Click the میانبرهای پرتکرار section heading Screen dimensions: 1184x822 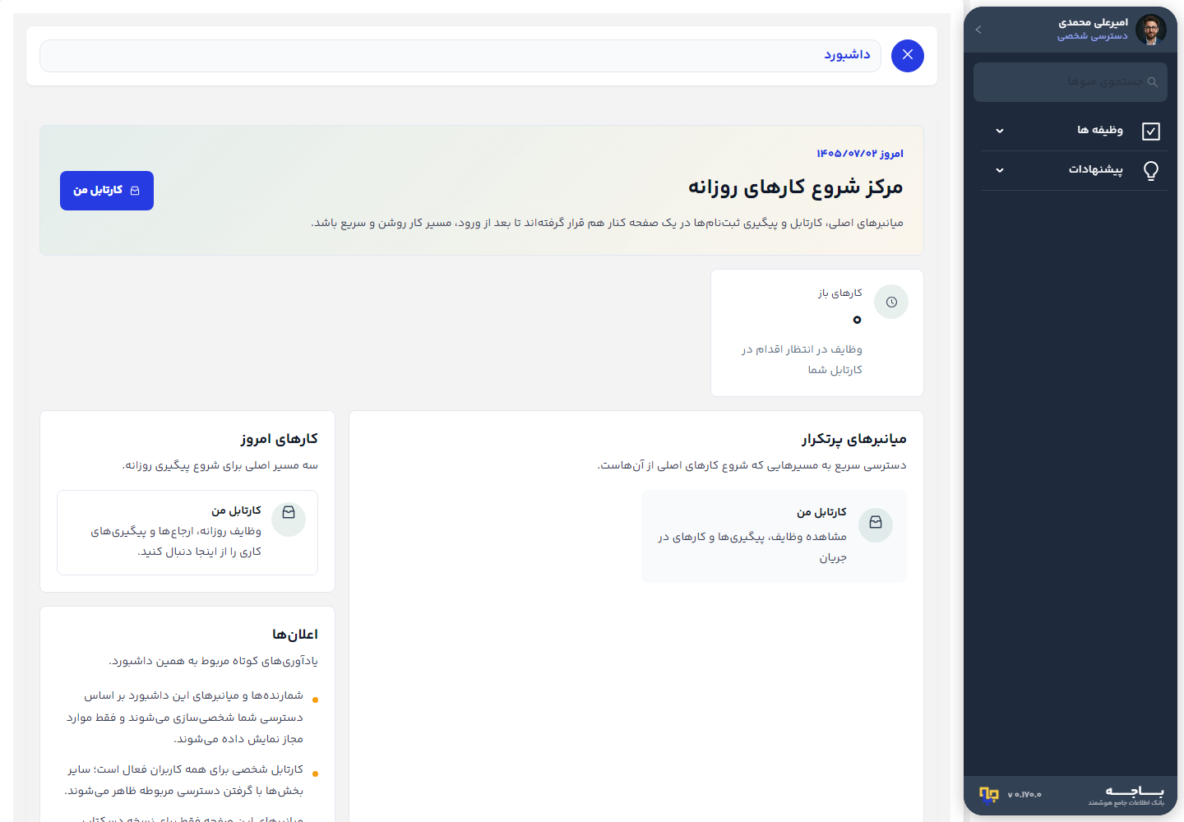tap(854, 440)
